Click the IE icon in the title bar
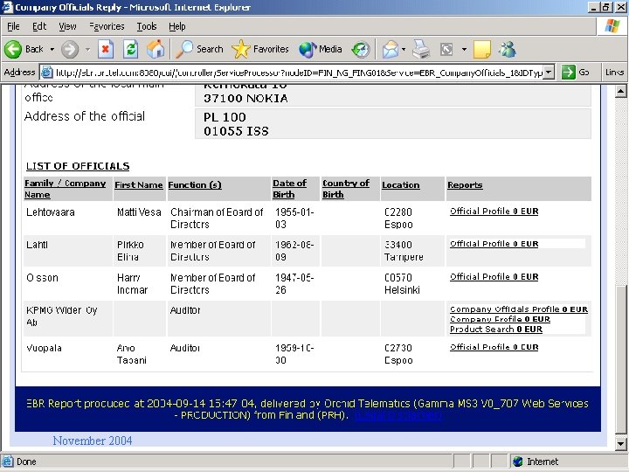 click(7, 7)
